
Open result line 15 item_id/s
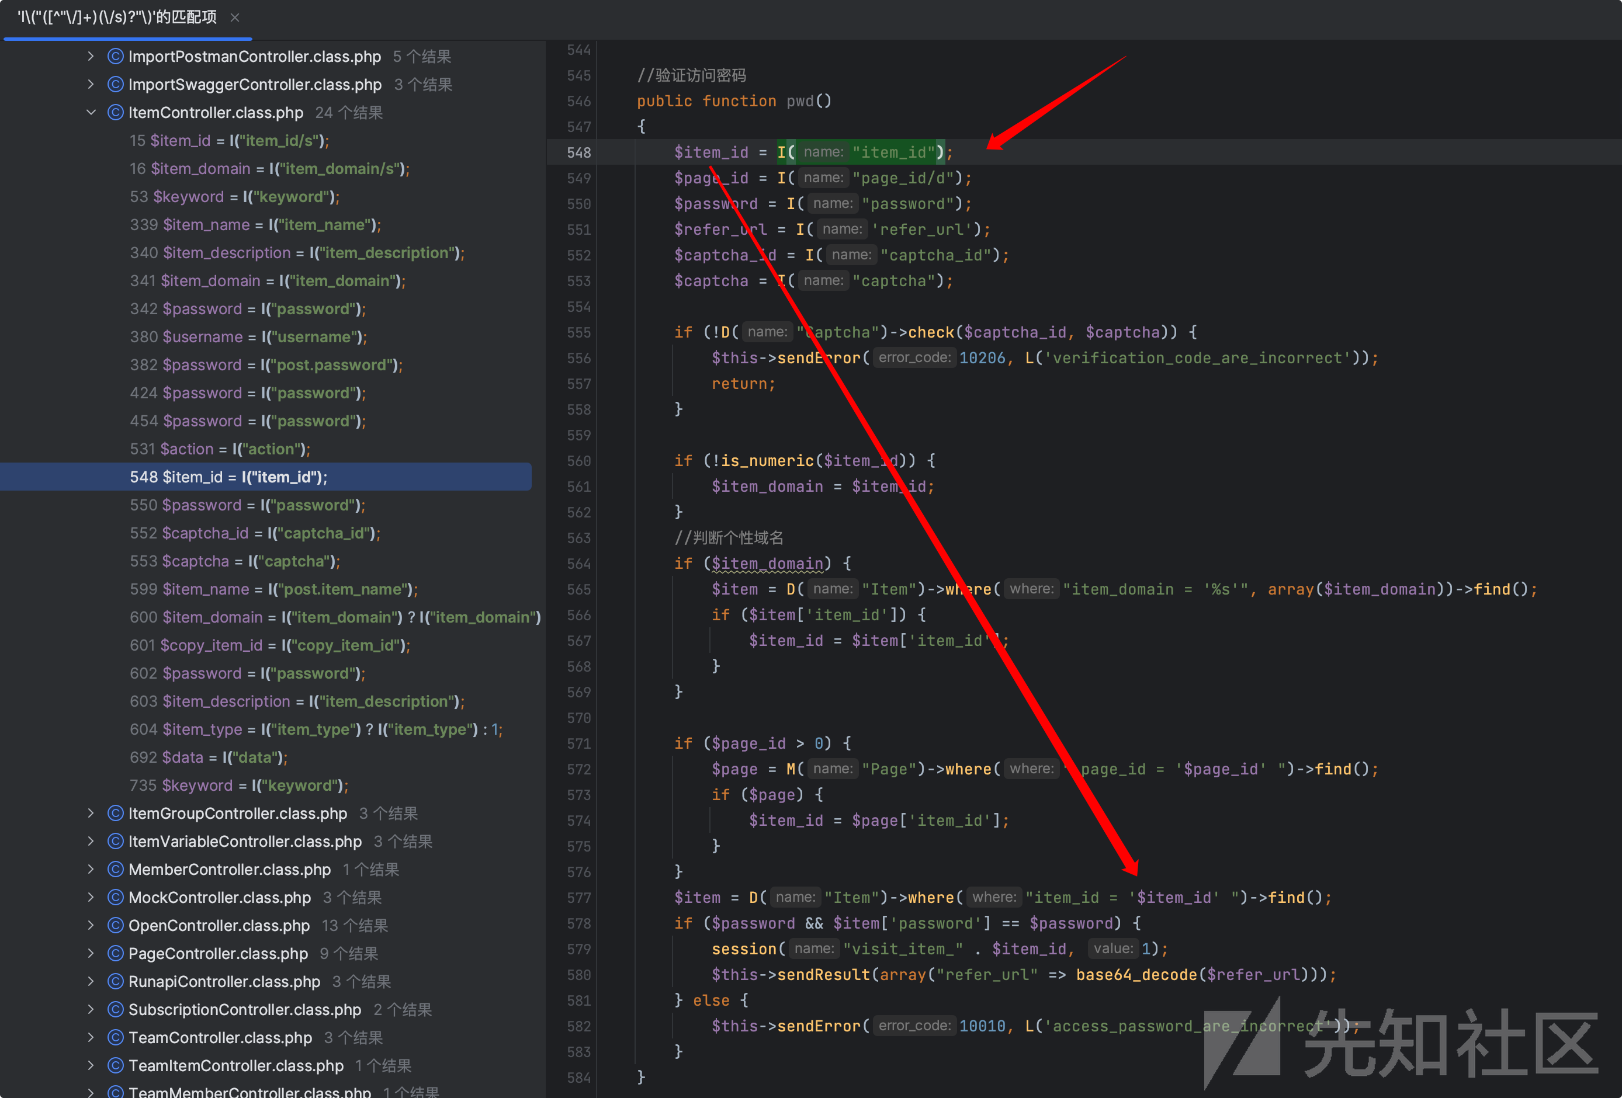coord(229,140)
